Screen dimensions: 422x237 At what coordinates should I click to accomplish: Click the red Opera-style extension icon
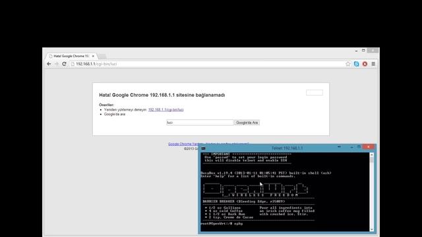pos(365,64)
